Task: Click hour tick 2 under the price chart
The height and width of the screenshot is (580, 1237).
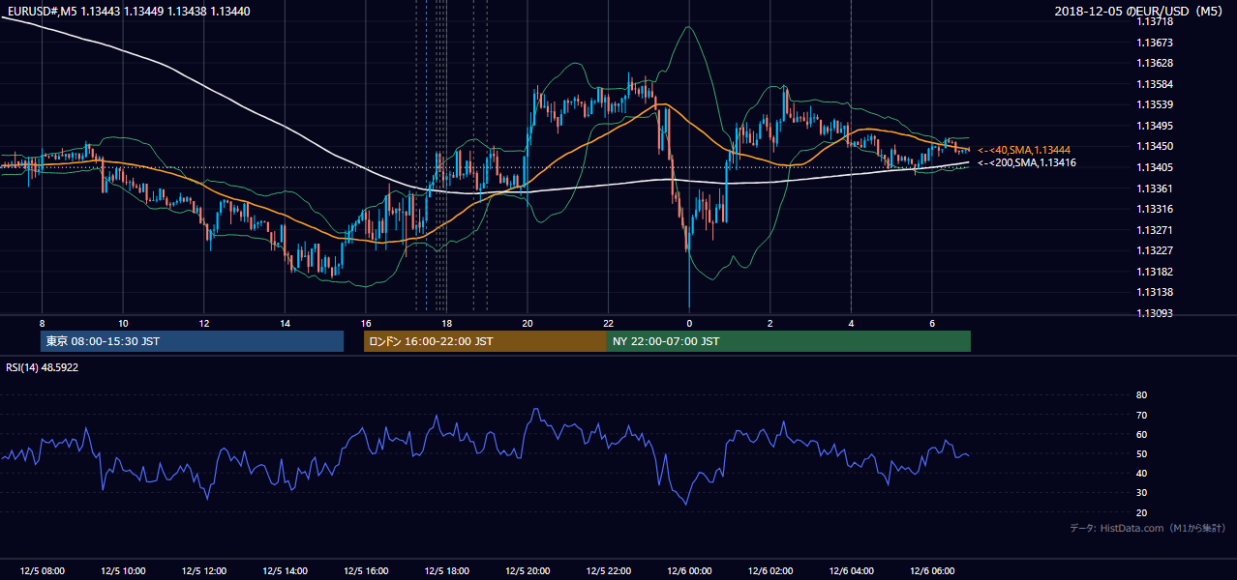Action: coord(769,323)
